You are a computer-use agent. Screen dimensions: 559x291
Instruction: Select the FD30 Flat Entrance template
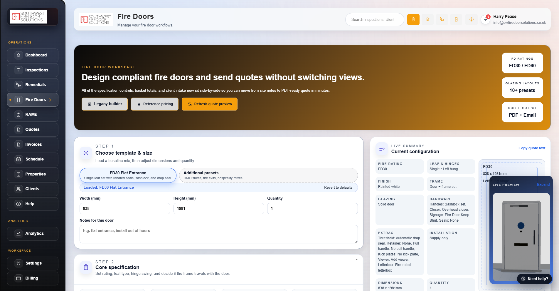coord(128,175)
